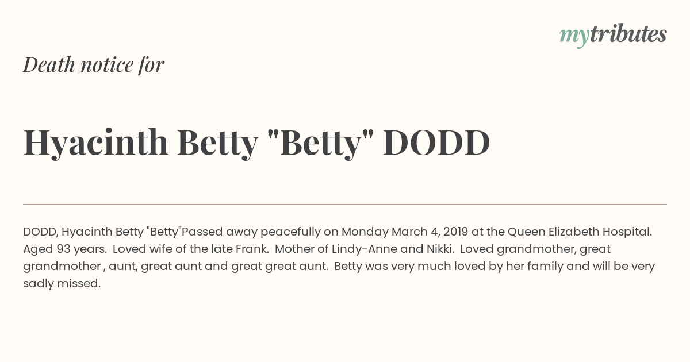Click the quoted nickname "Betty" in the title

[x=321, y=143]
